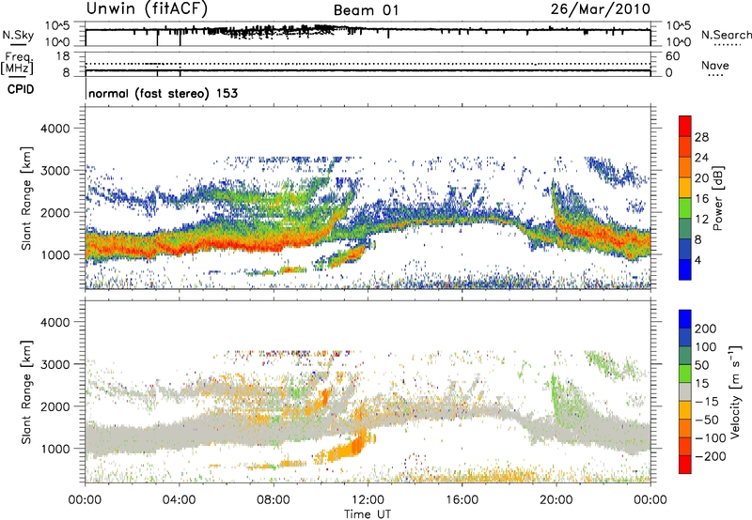Click the '1000' tick in power panel
This screenshot has height=520, width=752.
55,254
